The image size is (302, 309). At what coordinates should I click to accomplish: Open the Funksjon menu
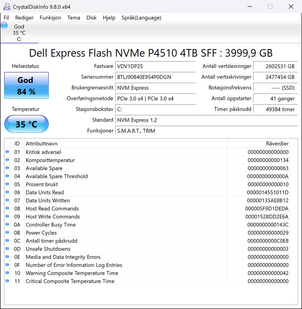tap(50, 18)
